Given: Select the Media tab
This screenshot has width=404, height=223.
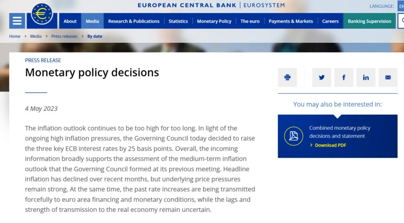Looking at the screenshot, I should [92, 21].
